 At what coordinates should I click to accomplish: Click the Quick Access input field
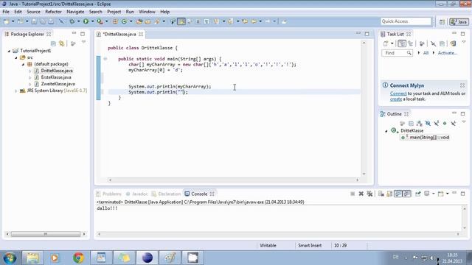(406, 21)
